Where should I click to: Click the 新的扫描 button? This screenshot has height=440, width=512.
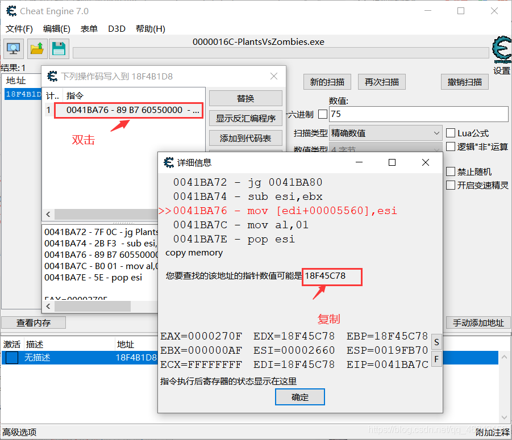tap(327, 82)
